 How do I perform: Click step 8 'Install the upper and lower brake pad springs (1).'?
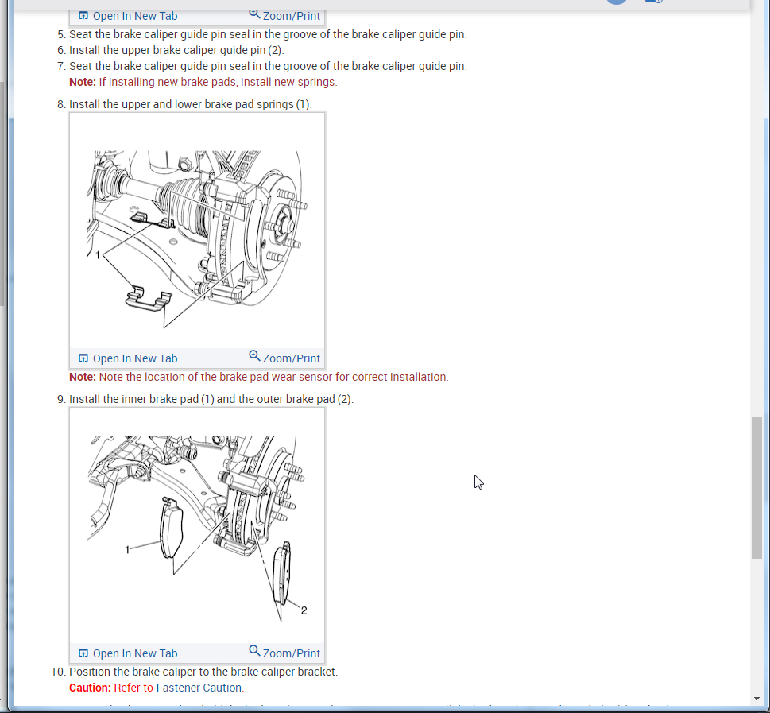click(x=191, y=104)
